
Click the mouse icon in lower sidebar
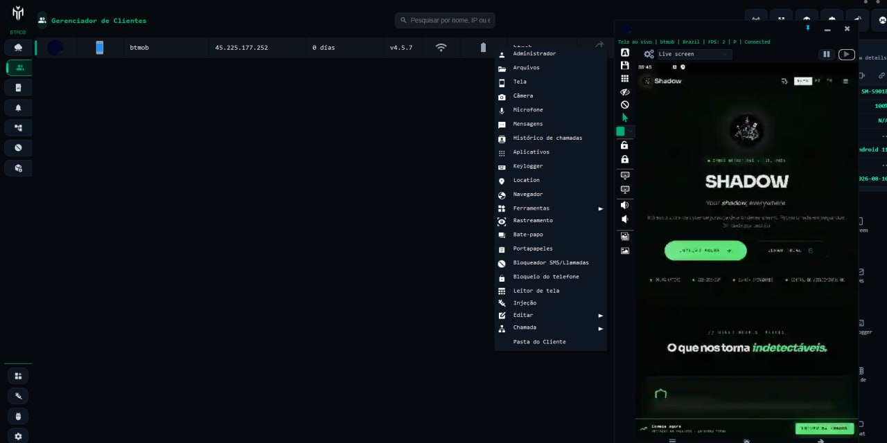coord(18,416)
